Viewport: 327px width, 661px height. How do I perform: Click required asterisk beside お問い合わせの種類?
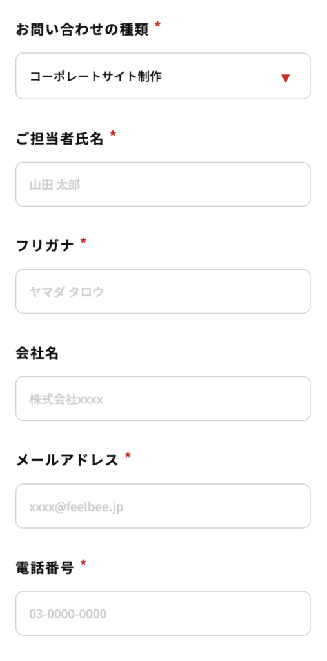pos(157,25)
